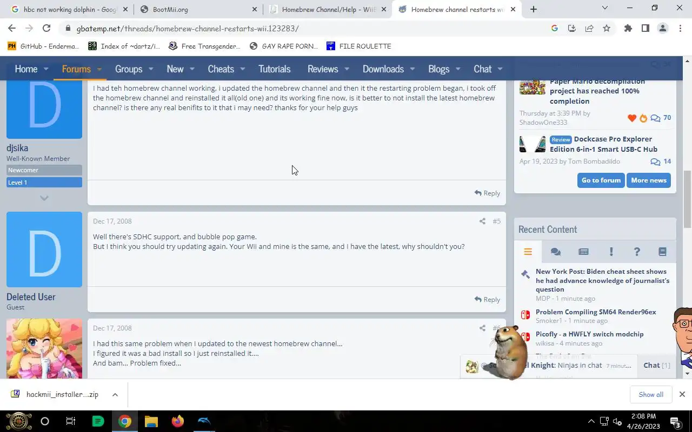The width and height of the screenshot is (692, 432).
Task: Reload the page with the refresh icon
Action: tap(46, 28)
